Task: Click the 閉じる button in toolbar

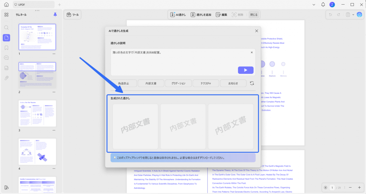Action: (254, 15)
